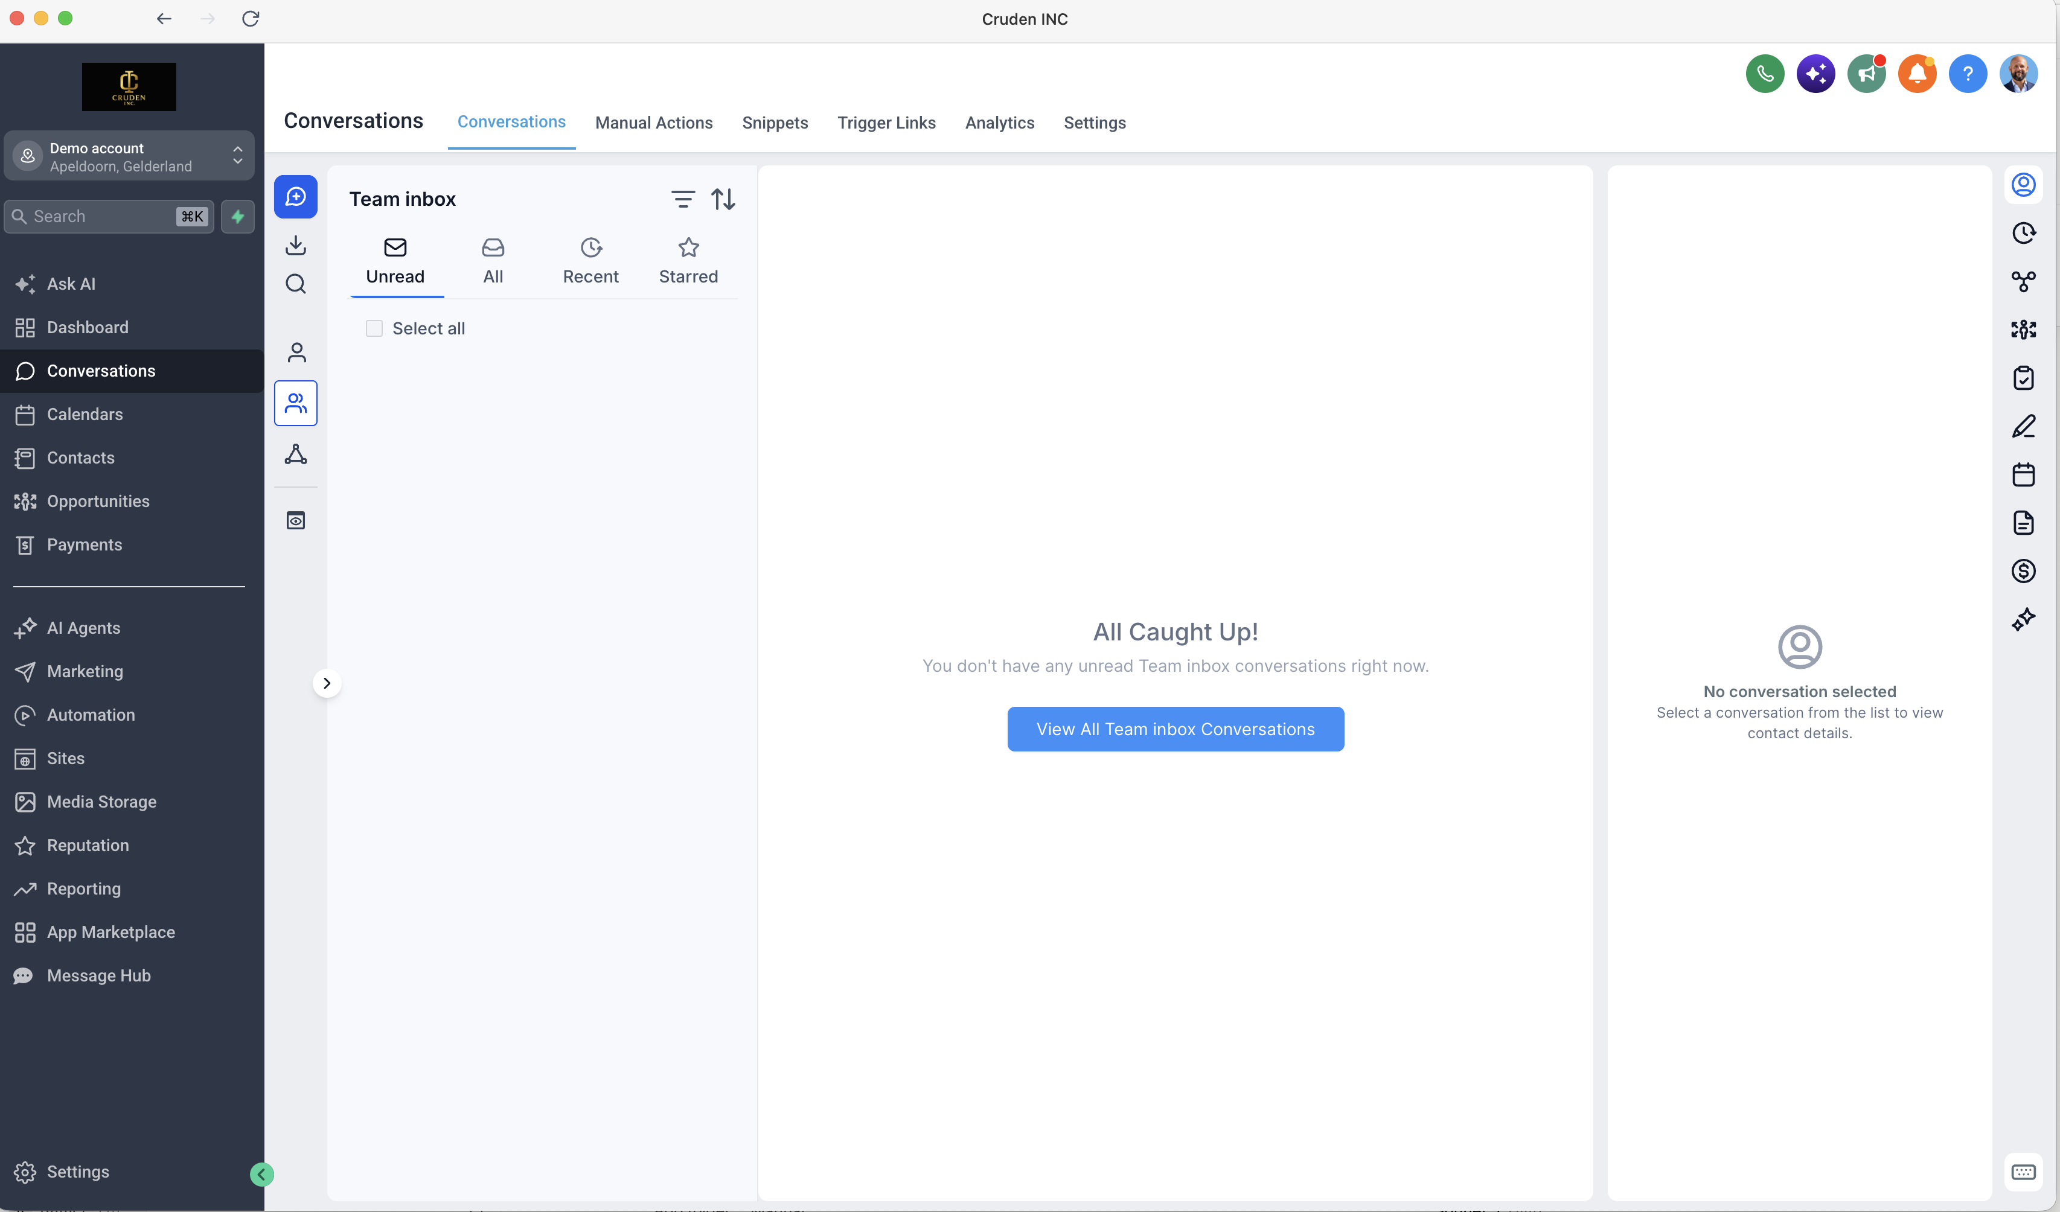Switch to my personal inbox icon
Image resolution: width=2060 pixels, height=1212 pixels.
pos(296,352)
